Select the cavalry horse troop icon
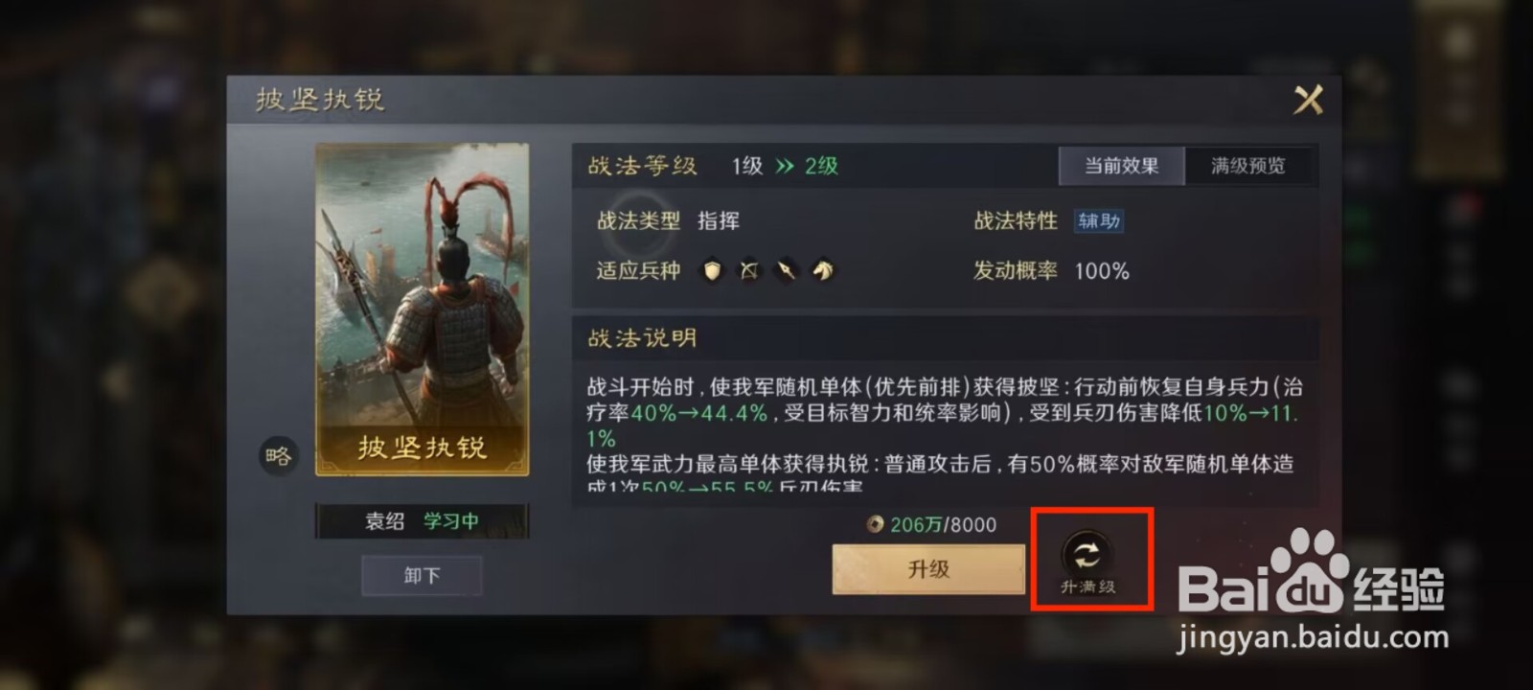This screenshot has height=690, width=1533. click(822, 271)
